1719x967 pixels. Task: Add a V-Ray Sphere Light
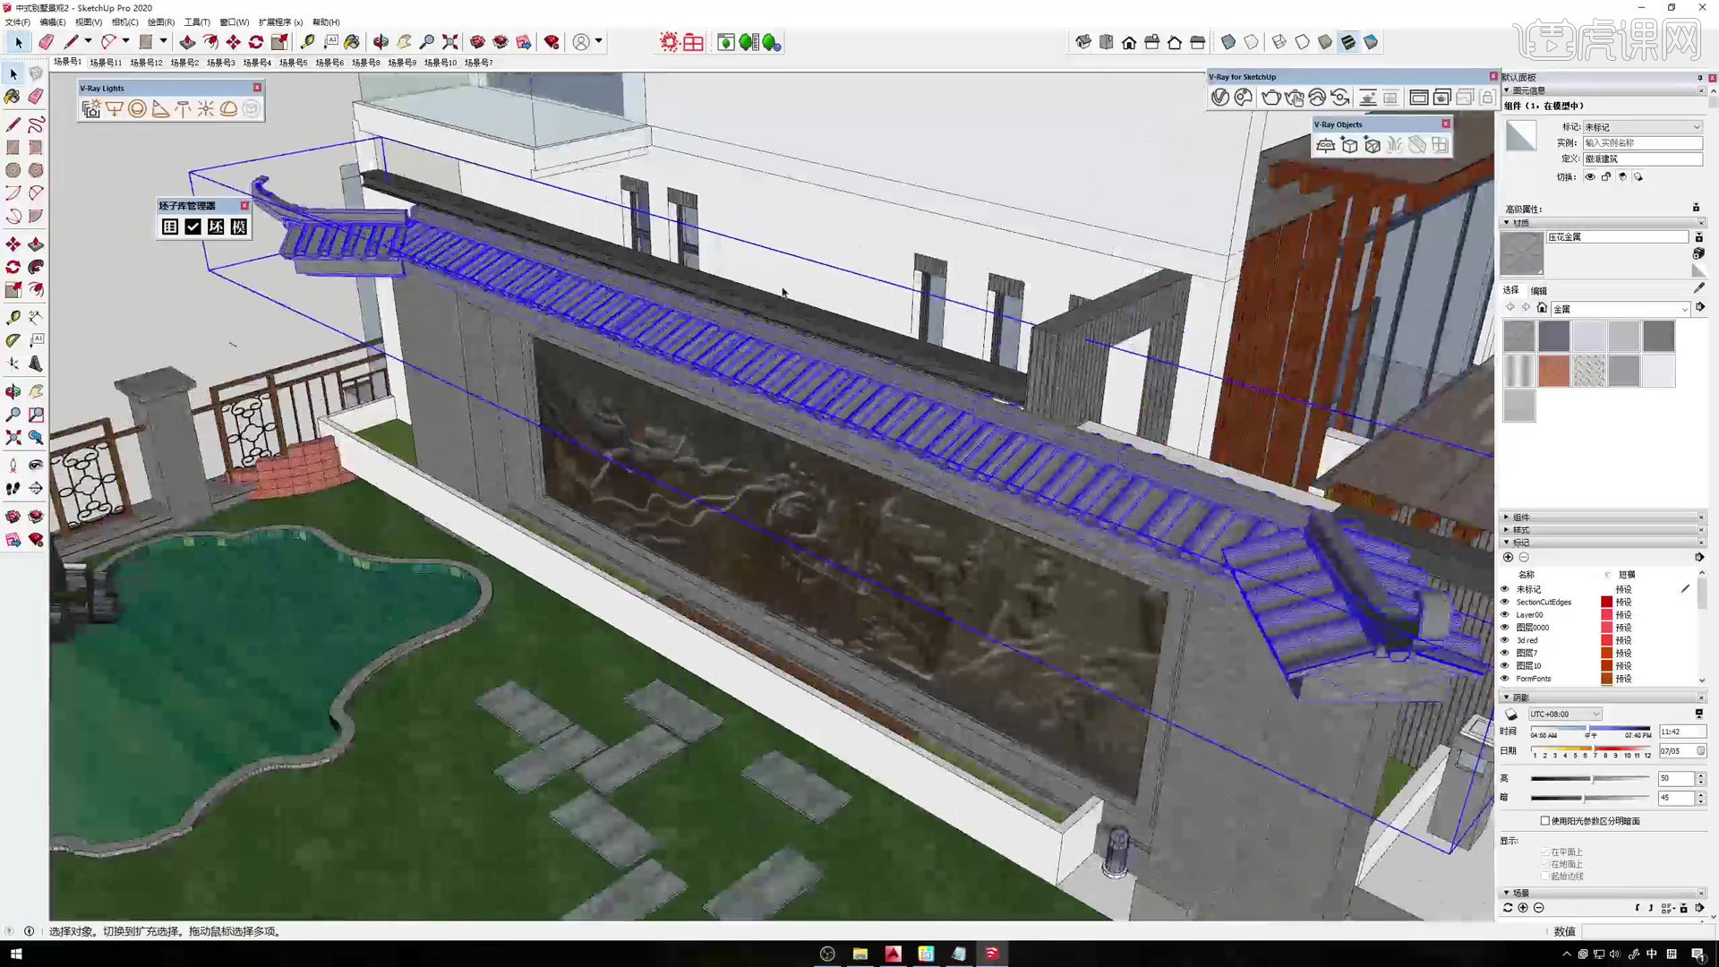click(x=137, y=109)
